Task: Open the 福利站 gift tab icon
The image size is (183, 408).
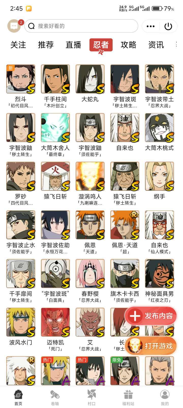Action: pos(128,395)
